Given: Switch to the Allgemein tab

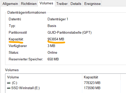Looking at the screenshot, I should (x=10, y=4).
